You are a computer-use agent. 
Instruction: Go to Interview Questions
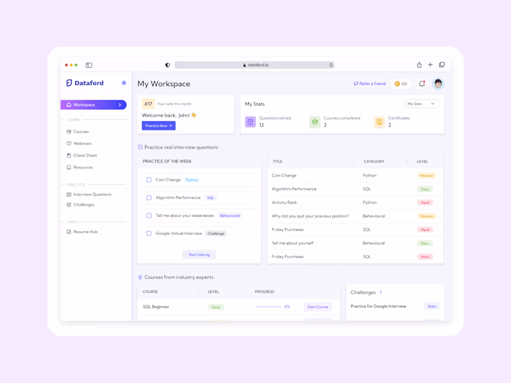(x=91, y=194)
